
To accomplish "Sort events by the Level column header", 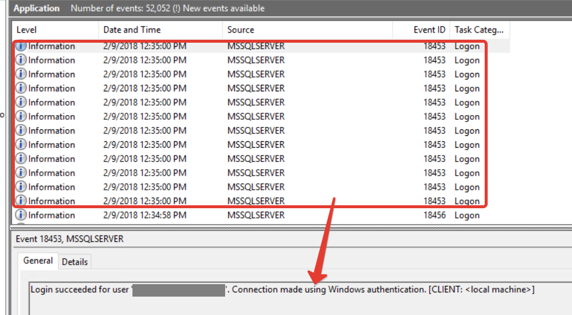I will [55, 30].
